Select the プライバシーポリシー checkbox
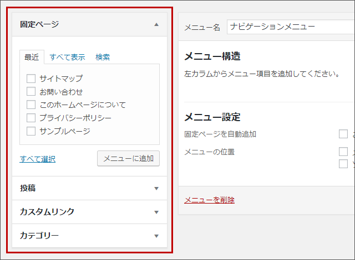 click(31, 118)
